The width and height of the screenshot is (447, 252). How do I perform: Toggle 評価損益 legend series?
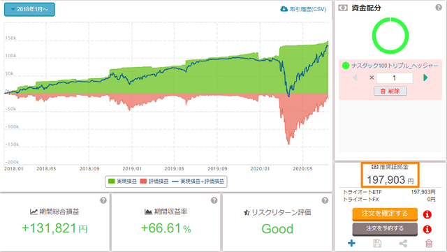(x=154, y=181)
